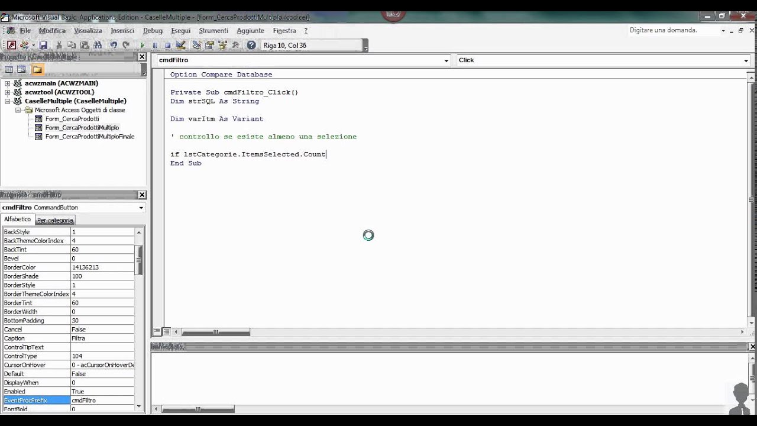
Task: Open the ? help menu
Action: (306, 30)
